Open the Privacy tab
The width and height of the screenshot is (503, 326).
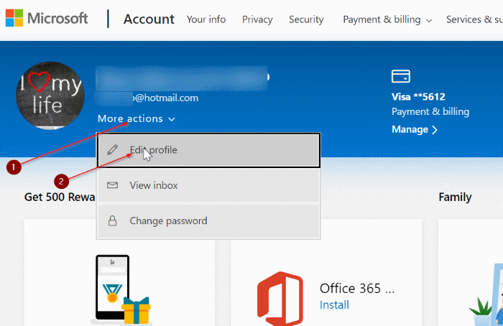[x=257, y=19]
